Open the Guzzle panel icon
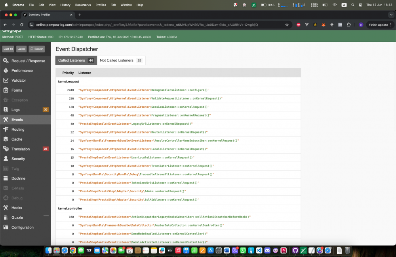The width and height of the screenshot is (396, 257). click(6, 218)
